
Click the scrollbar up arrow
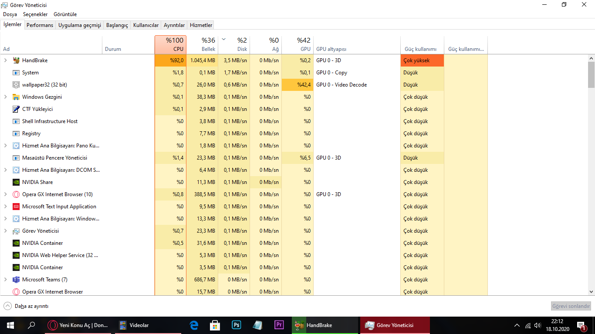pyautogui.click(x=591, y=58)
